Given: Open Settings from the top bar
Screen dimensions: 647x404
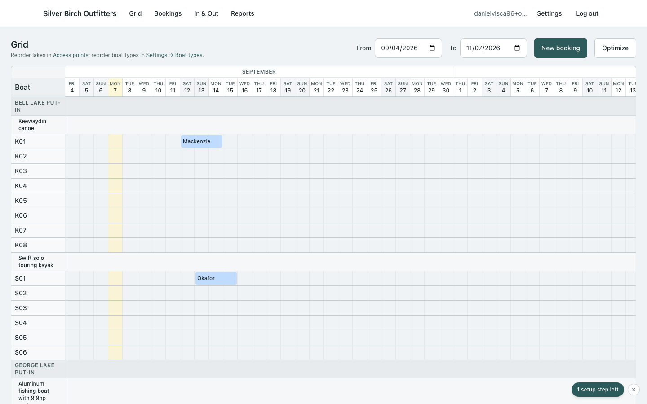Looking at the screenshot, I should [x=550, y=13].
